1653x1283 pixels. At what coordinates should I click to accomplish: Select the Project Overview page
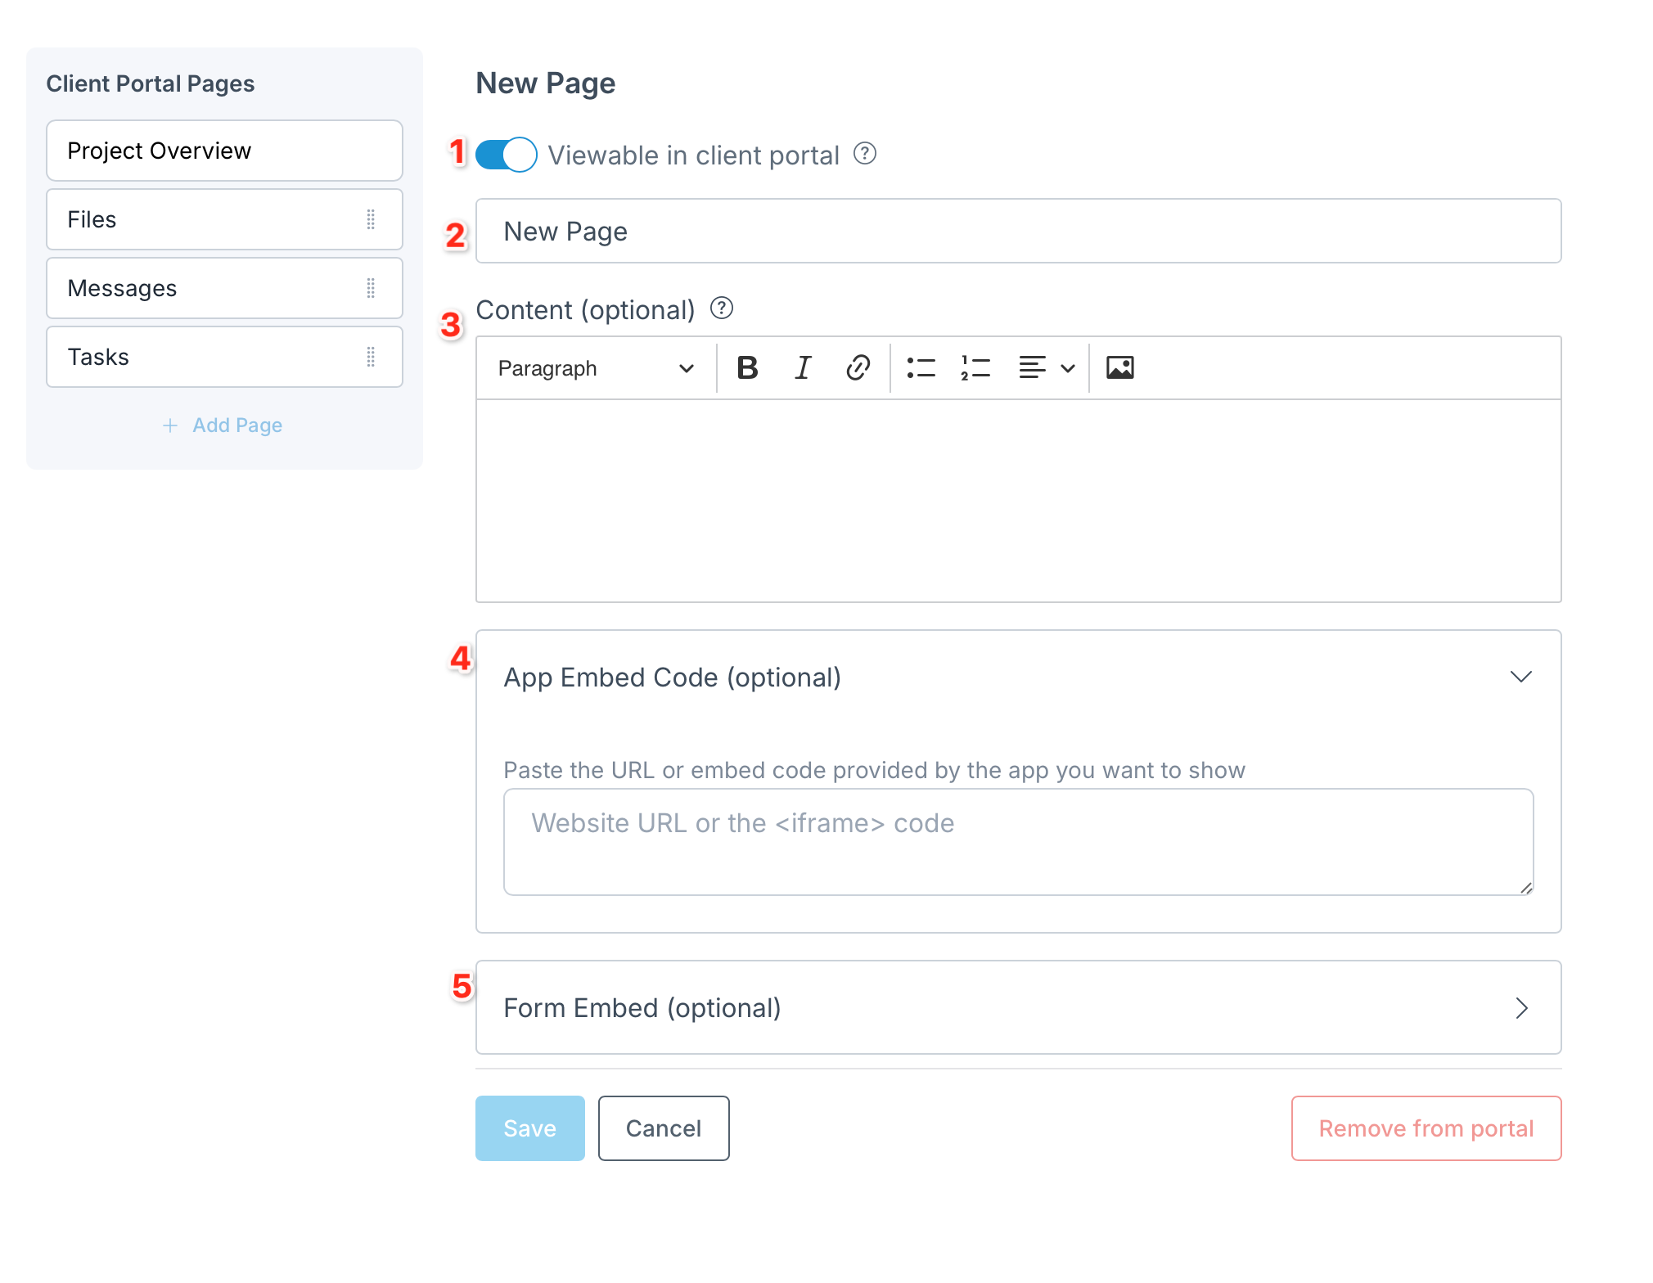224,151
